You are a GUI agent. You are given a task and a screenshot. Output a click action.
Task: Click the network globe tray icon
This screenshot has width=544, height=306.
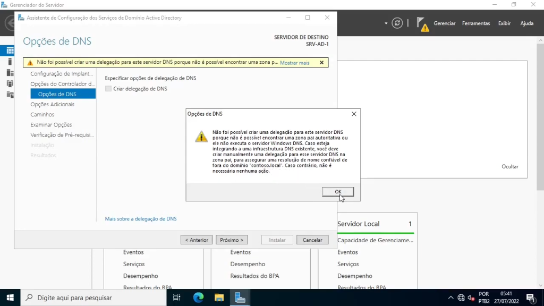pos(461,297)
